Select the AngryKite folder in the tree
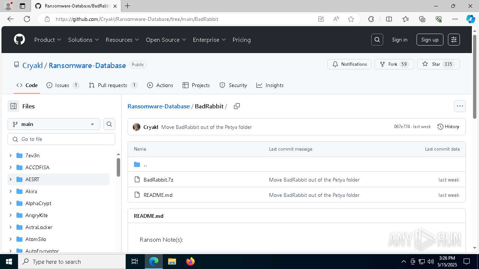Screen dimensions: 479x269 point(58,215)
